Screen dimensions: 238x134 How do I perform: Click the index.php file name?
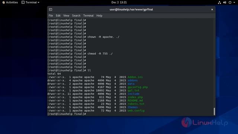pyautogui.click(x=135, y=97)
